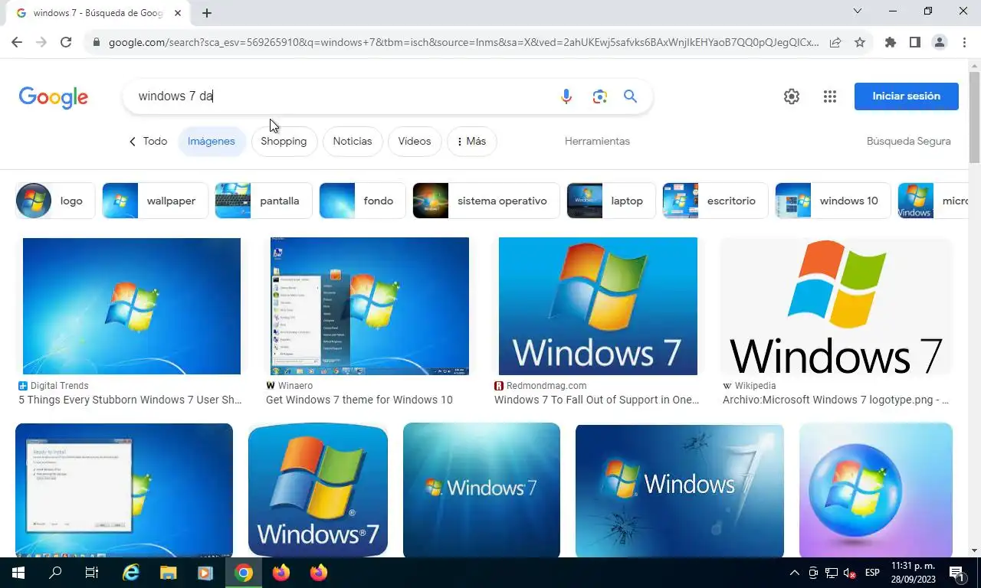This screenshot has width=981, height=588.
Task: Click the blue search magnifier icon
Action: pyautogui.click(x=630, y=96)
